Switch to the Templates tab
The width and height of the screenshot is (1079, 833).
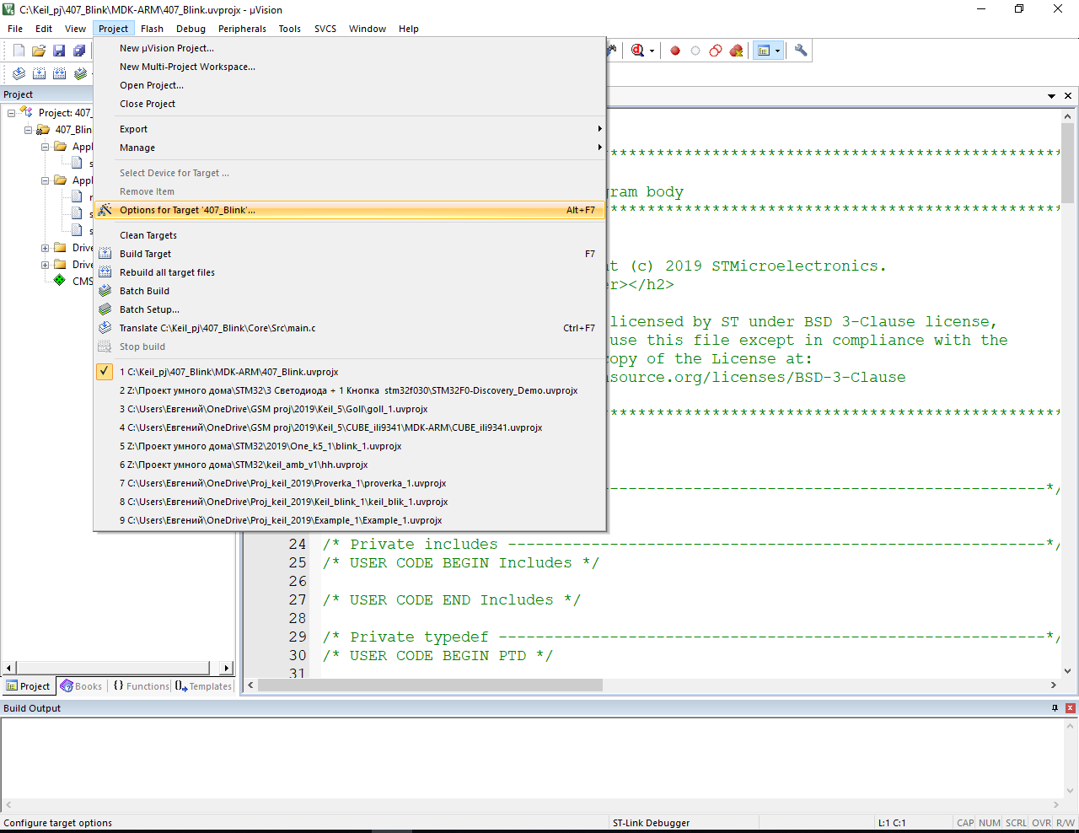203,686
